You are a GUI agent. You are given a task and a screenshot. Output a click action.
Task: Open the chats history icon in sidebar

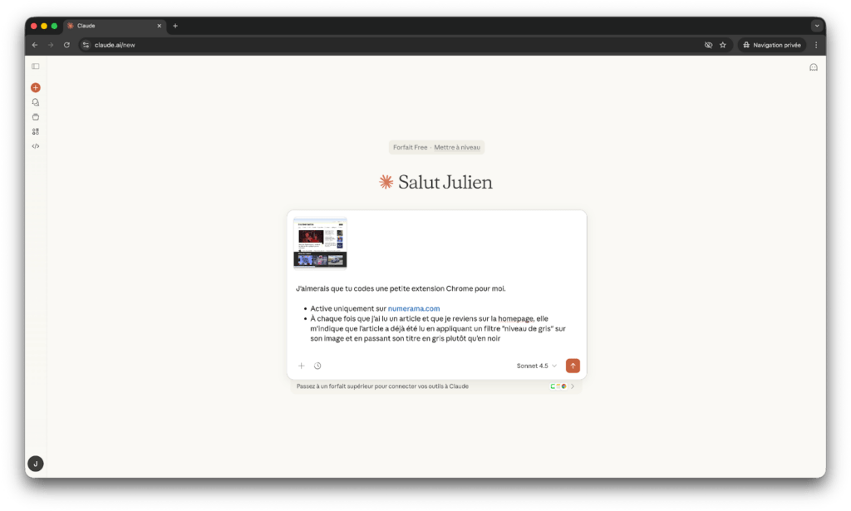pos(36,102)
